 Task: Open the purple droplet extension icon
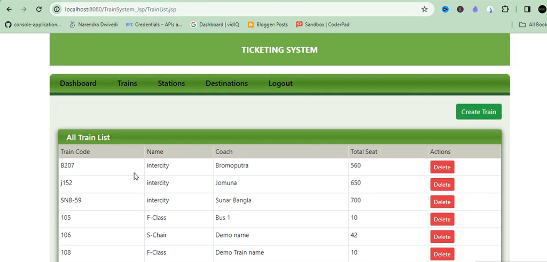coord(475,10)
